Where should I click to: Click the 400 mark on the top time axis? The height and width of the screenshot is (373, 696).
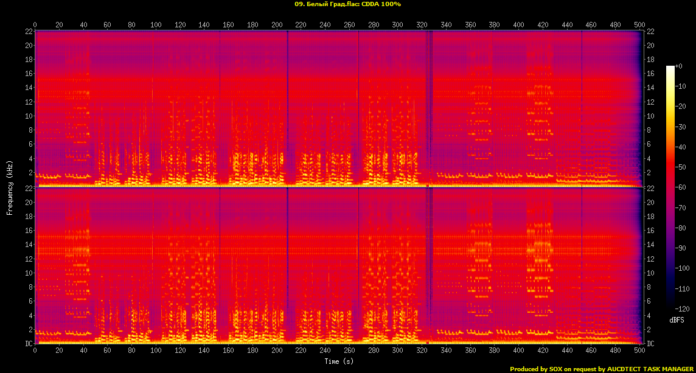click(518, 25)
